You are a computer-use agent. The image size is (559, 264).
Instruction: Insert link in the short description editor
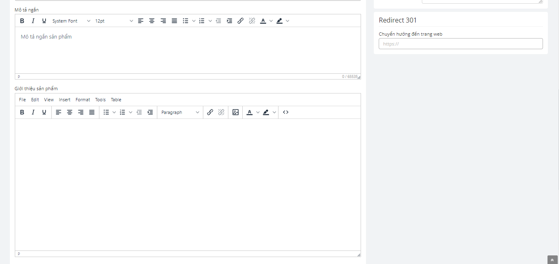pos(241,21)
